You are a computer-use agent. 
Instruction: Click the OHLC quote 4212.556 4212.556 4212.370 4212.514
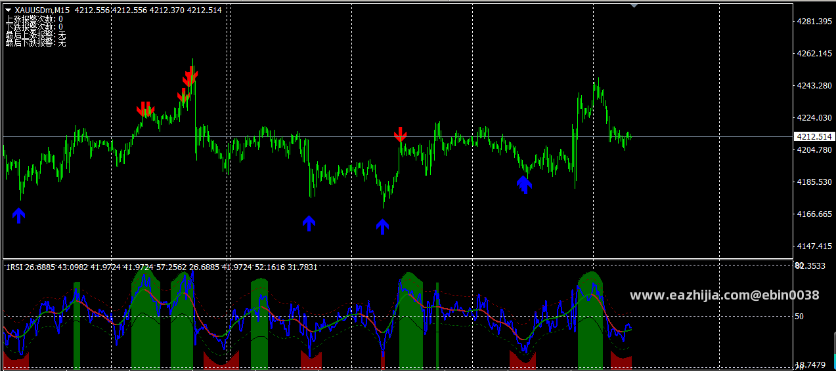click(x=148, y=10)
